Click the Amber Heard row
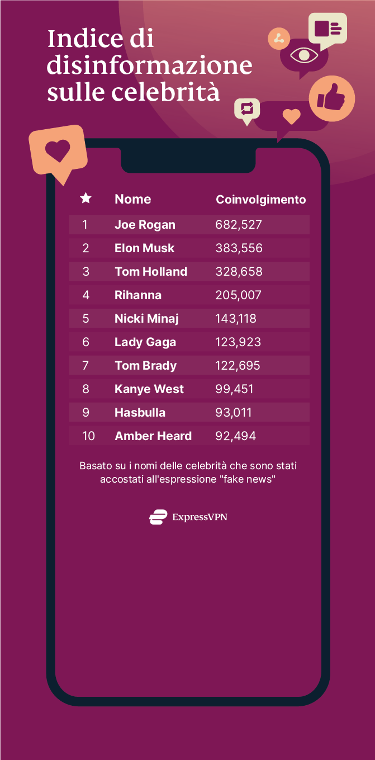Image resolution: width=375 pixels, height=760 pixels. coord(189,436)
